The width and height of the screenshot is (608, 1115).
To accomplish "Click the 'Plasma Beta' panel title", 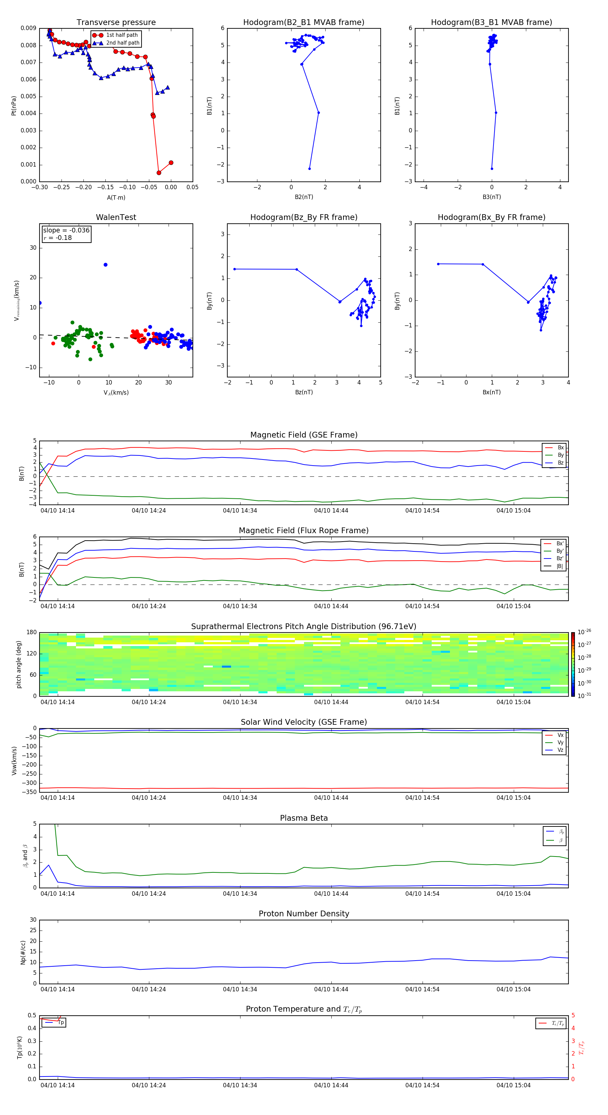I will [x=304, y=818].
